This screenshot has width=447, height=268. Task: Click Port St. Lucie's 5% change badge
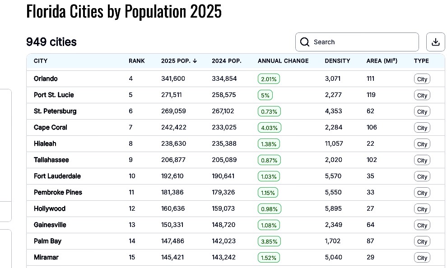click(x=265, y=95)
